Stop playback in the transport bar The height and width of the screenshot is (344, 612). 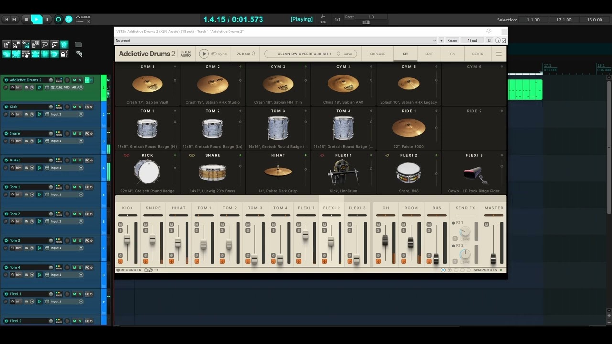click(x=26, y=19)
